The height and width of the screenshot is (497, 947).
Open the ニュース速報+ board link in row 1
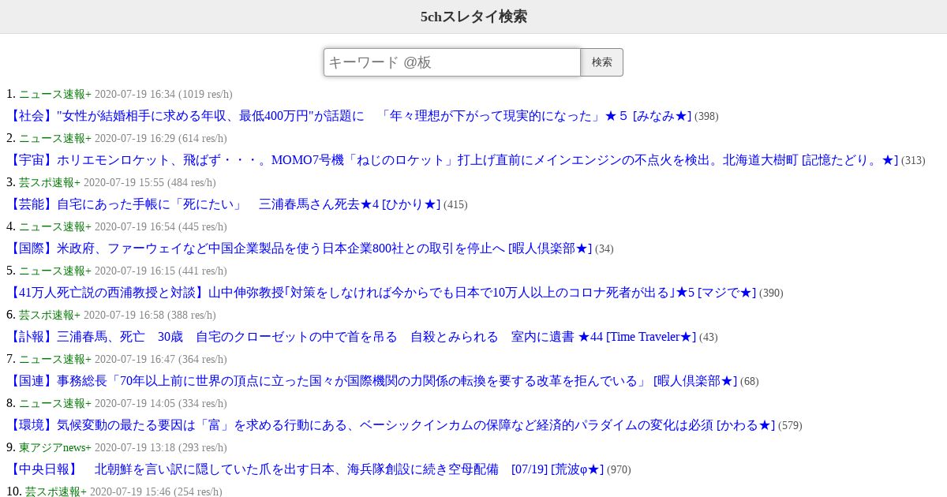[55, 94]
